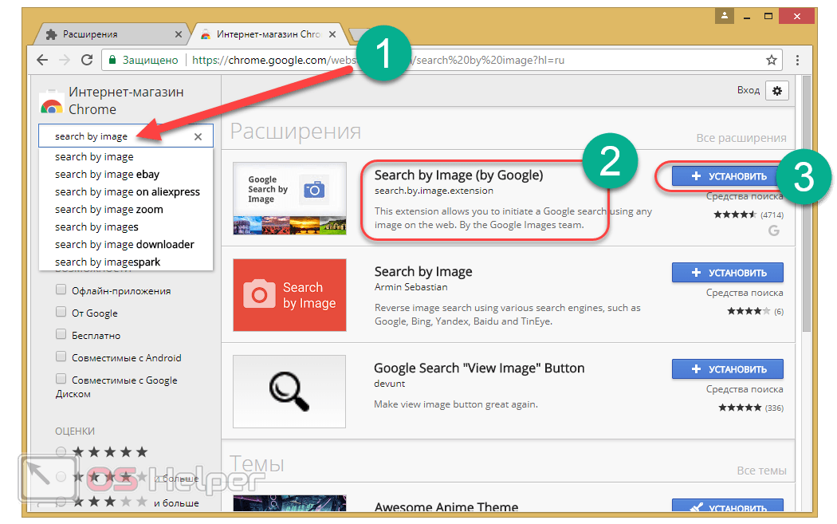Open the magnifier View Image extension thumbnail
This screenshot has height=524, width=837.
pyautogui.click(x=289, y=391)
